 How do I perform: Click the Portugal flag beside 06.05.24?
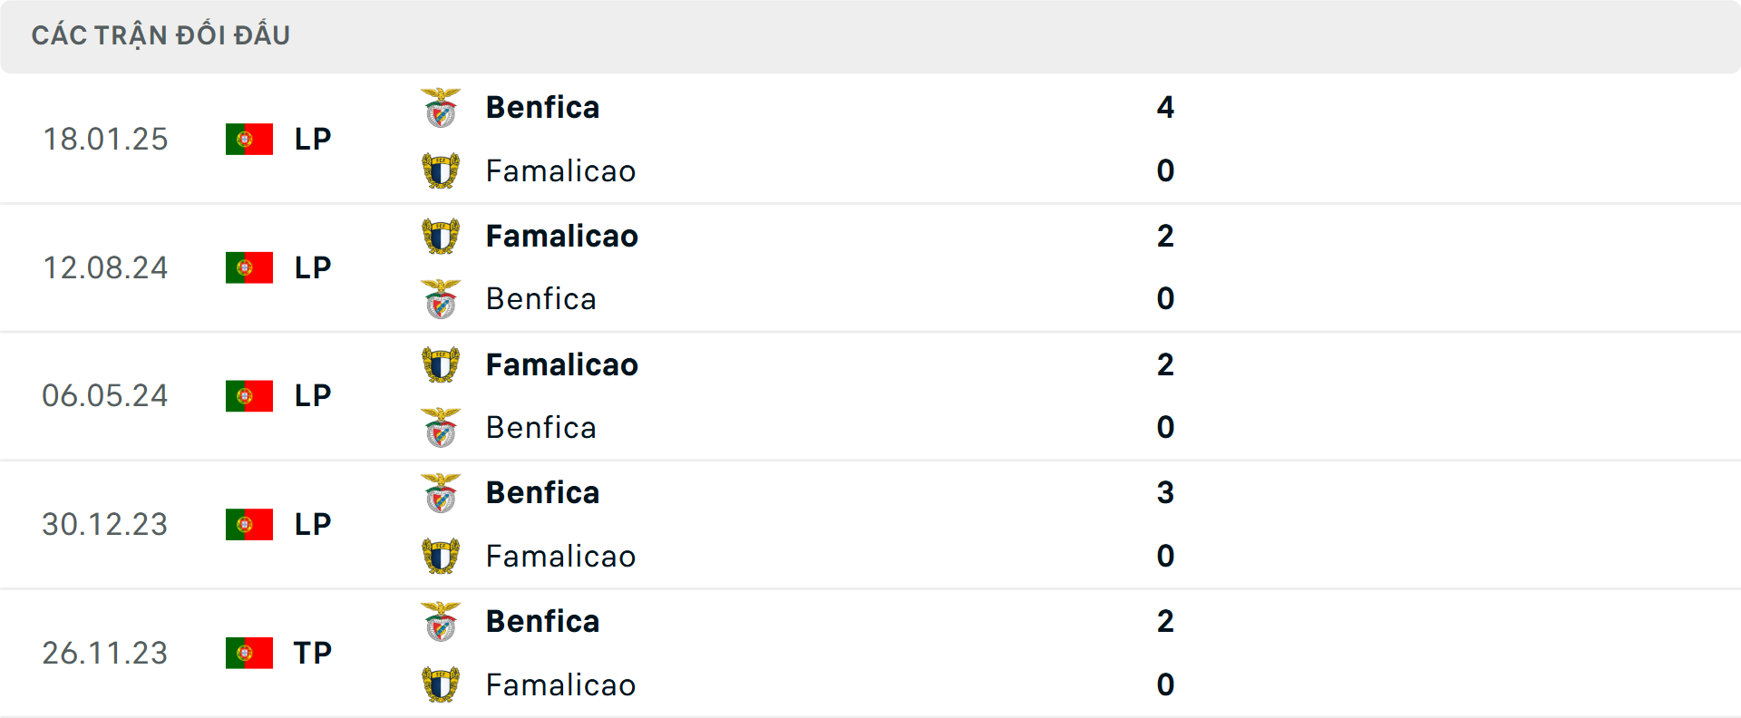click(x=249, y=395)
